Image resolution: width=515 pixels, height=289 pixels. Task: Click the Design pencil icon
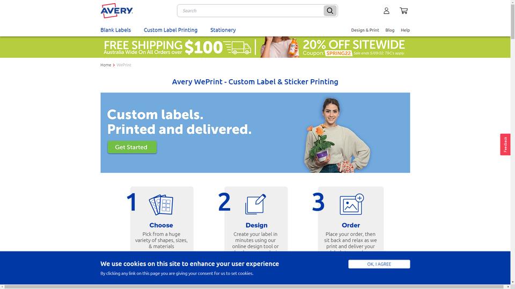[x=255, y=204]
